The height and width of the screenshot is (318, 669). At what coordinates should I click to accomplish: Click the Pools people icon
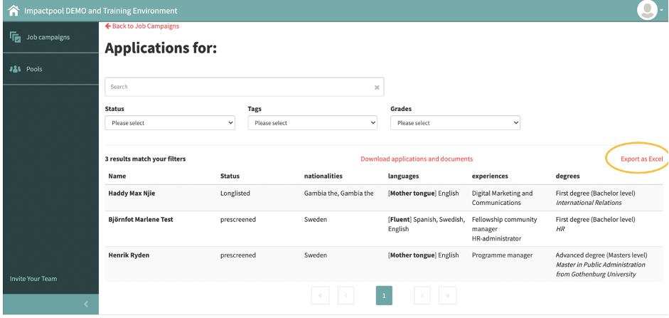pos(15,69)
